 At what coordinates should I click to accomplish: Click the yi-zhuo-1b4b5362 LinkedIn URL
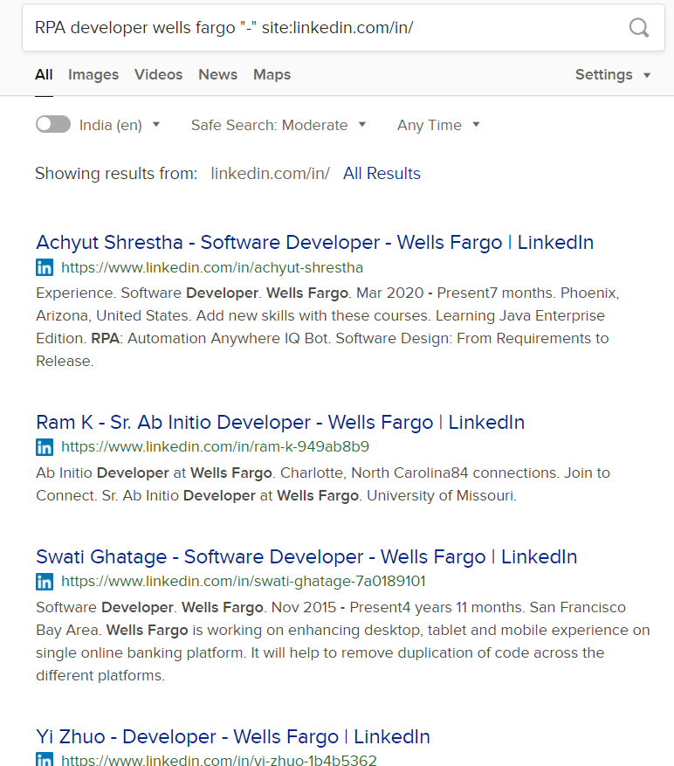[219, 760]
